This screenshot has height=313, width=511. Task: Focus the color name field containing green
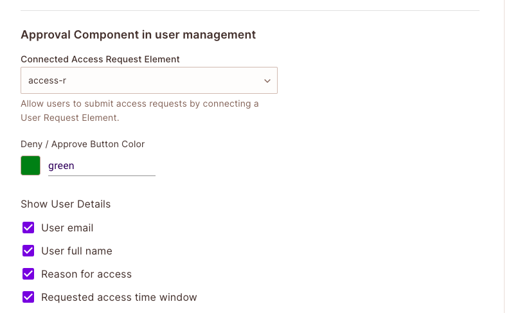[x=102, y=165]
